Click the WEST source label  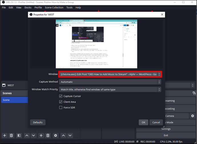[11, 85]
